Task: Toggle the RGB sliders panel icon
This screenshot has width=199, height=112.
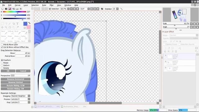Action: pos(6,9)
